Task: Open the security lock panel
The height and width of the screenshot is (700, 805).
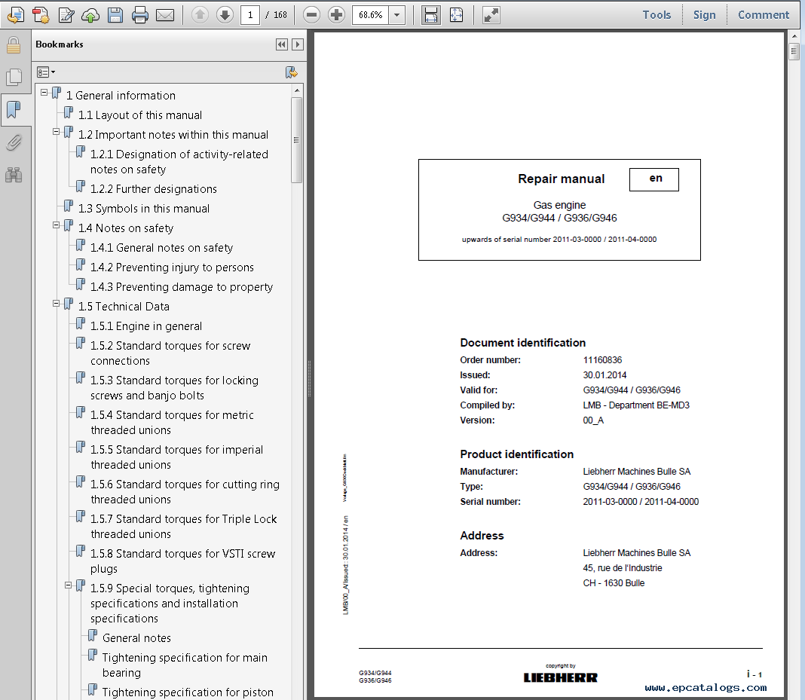Action: click(14, 45)
